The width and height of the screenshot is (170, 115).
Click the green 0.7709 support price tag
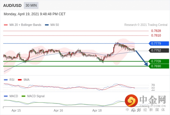(x=159, y=61)
